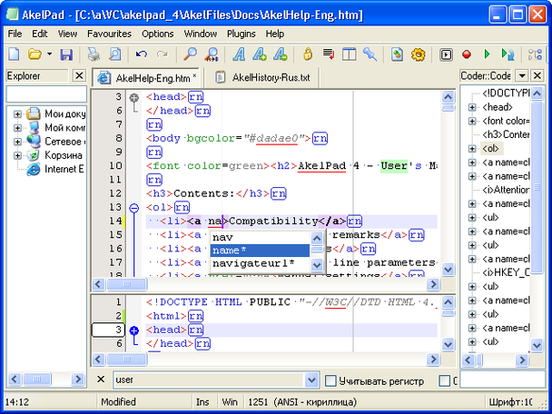Click the Open folder toolbar icon
This screenshot has height=414, width=552.
click(x=34, y=54)
